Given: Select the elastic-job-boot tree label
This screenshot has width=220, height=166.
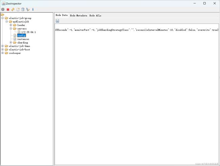Looking at the screenshot, I should click(20, 49).
